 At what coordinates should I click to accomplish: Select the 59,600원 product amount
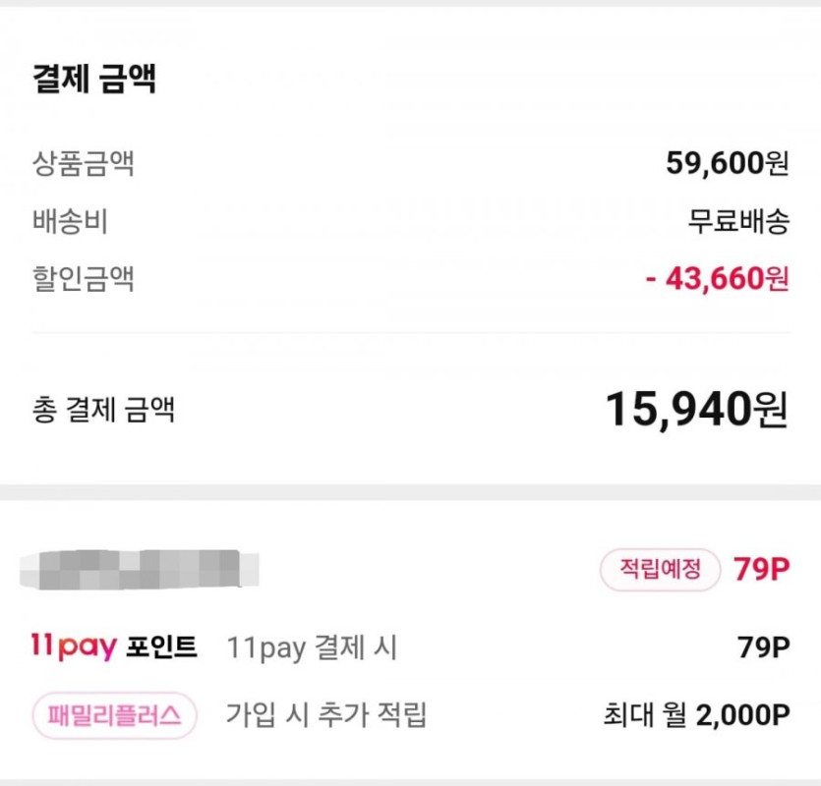[x=727, y=164]
